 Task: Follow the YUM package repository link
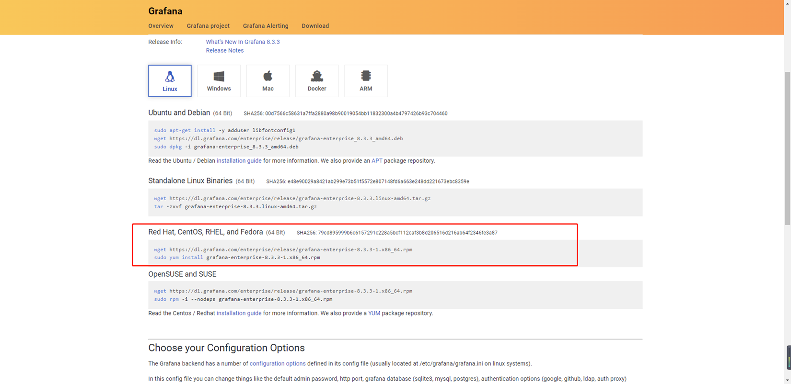tap(374, 313)
